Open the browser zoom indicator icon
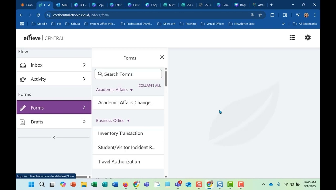Image resolution: width=336 pixels, height=190 pixels. [253, 15]
